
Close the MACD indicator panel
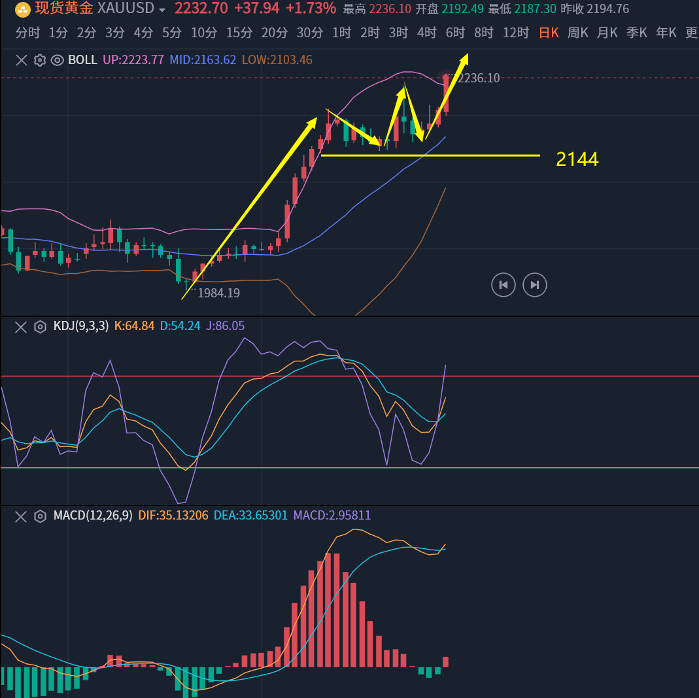pos(22,516)
